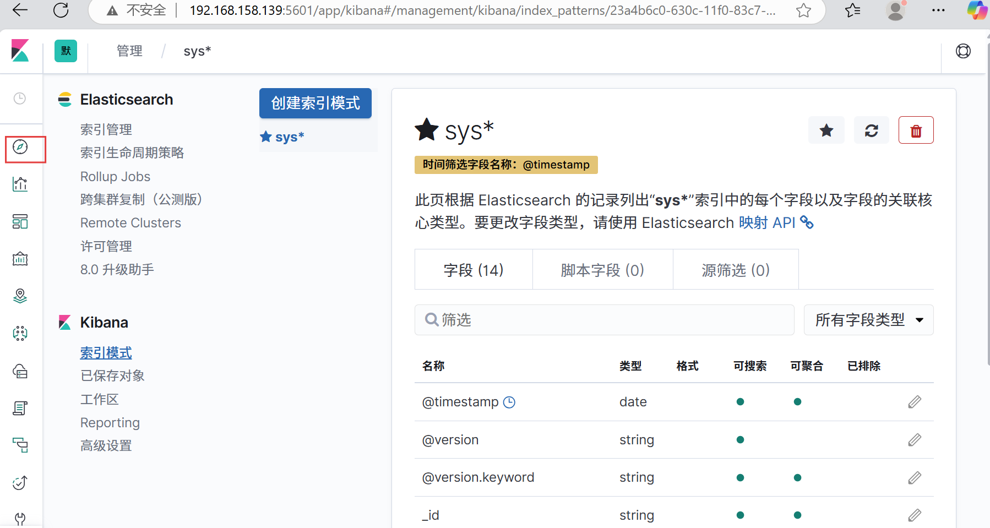Click the Management breadcrumb
Image resolution: width=990 pixels, height=528 pixels.
click(129, 51)
